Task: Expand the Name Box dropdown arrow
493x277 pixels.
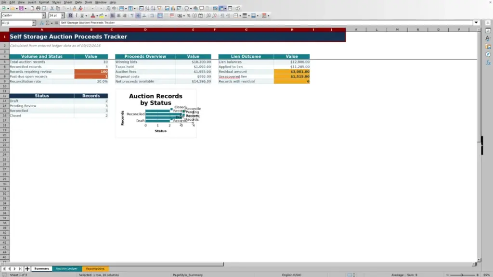Action: pyautogui.click(x=34, y=23)
